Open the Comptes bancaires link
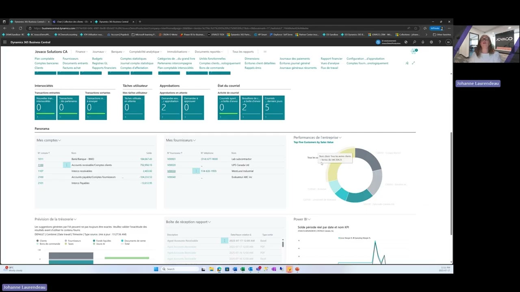 pyautogui.click(x=47, y=63)
